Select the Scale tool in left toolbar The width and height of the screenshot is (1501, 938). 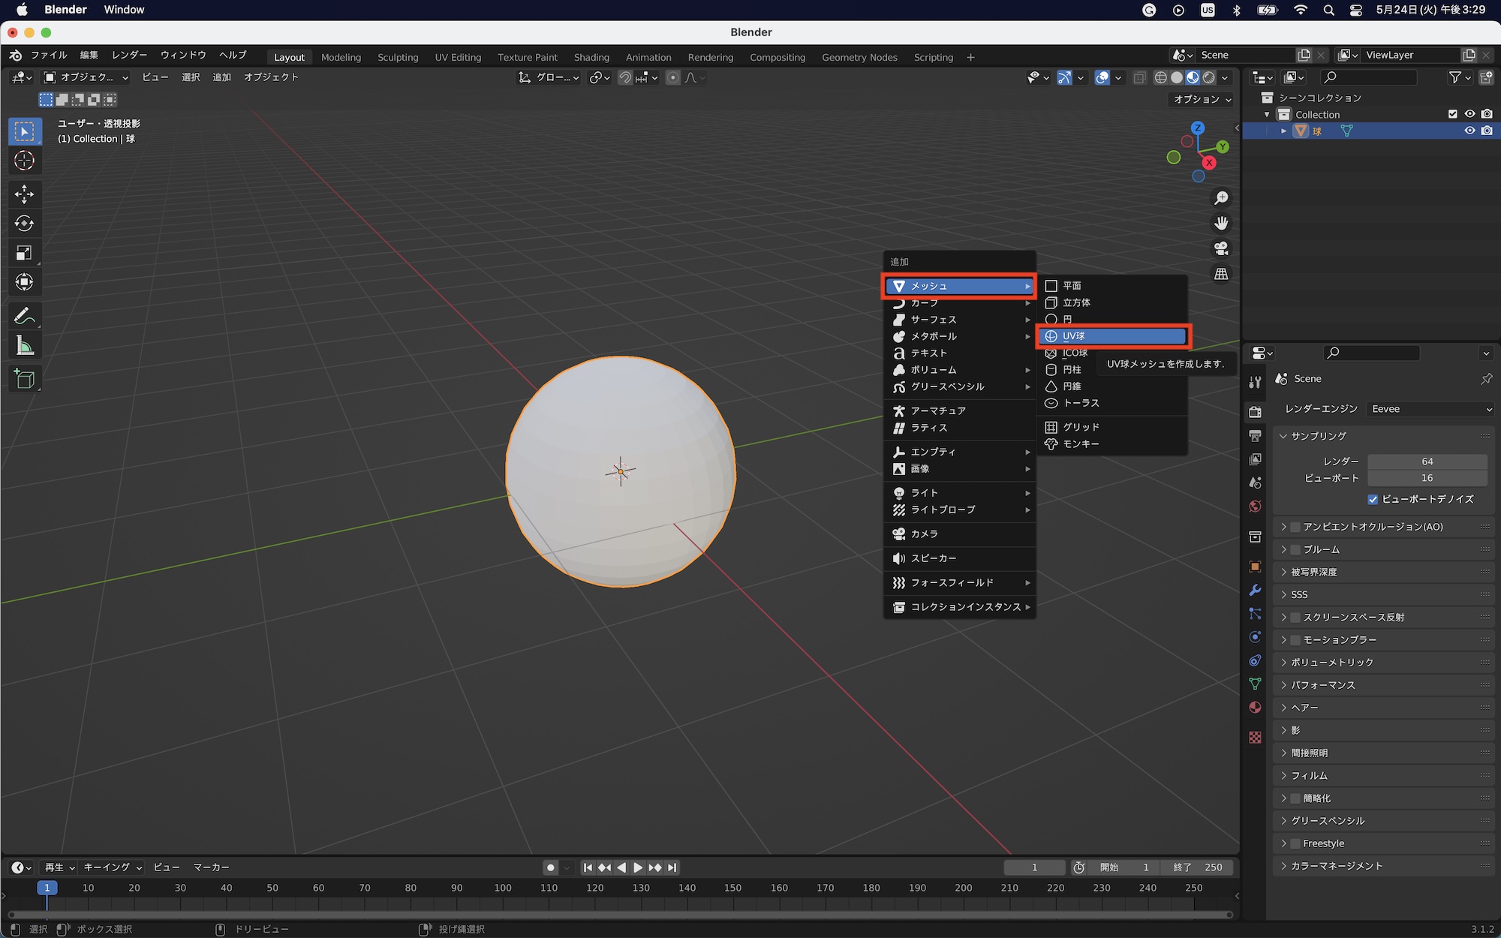tap(24, 253)
